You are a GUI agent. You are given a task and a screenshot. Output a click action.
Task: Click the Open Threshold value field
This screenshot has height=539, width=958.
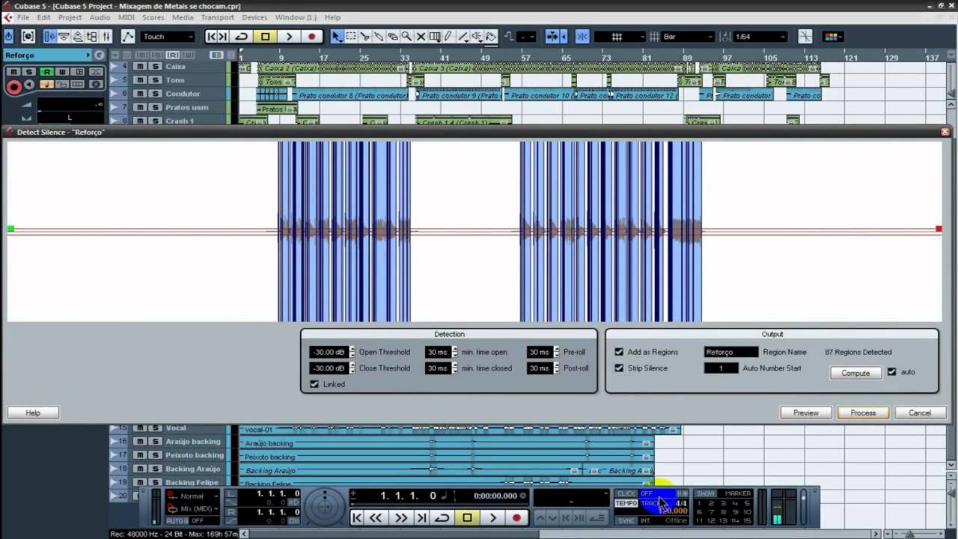(x=329, y=352)
